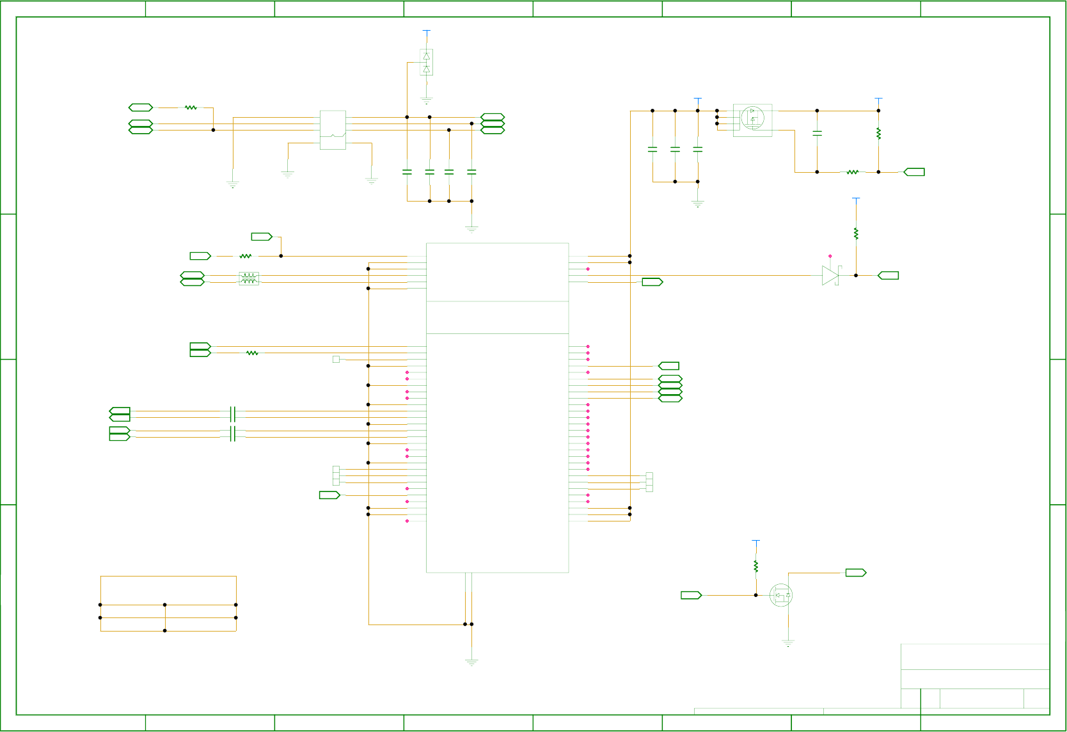1067x732 pixels.
Task: Select the blue power symbol above the Schottky pull-up resistor
Action: pyautogui.click(x=856, y=200)
